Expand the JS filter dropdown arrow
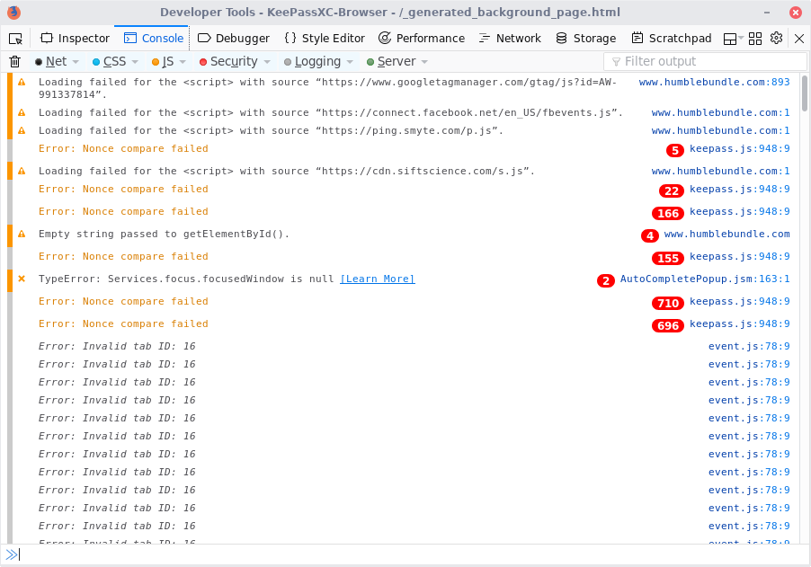This screenshot has height=567, width=811. click(183, 61)
